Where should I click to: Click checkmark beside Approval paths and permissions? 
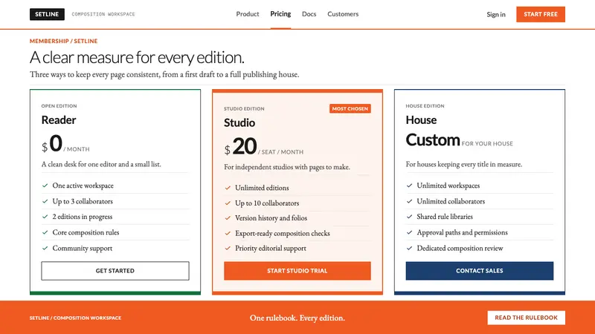pyautogui.click(x=409, y=232)
